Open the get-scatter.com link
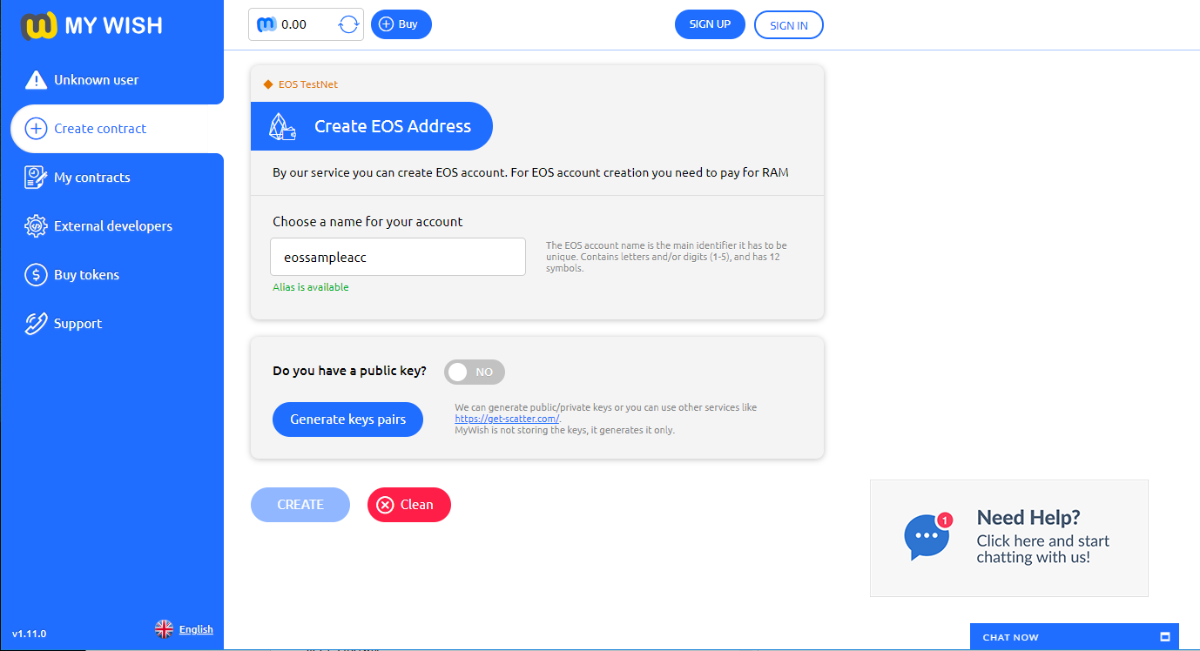Viewport: 1200px width, 651px height. coord(507,419)
